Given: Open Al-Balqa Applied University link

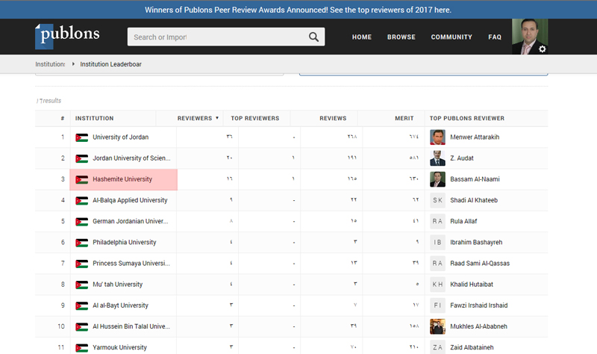Looking at the screenshot, I should click(x=130, y=200).
